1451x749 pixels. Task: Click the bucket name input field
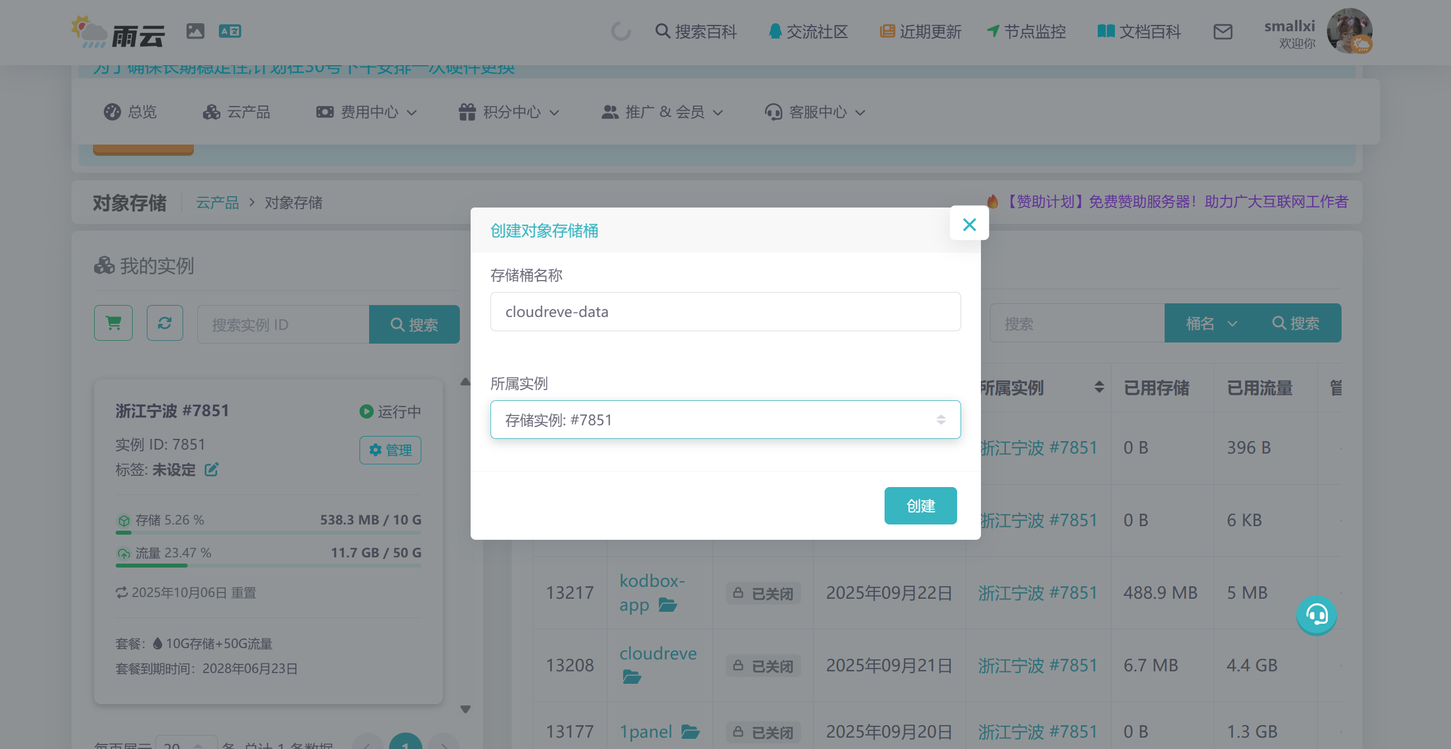click(x=725, y=312)
